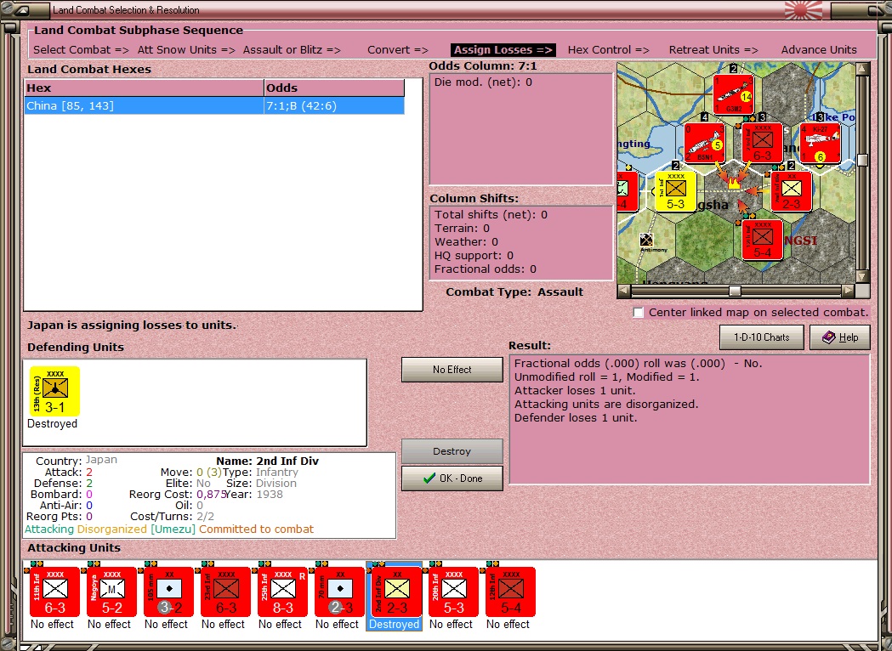The width and height of the screenshot is (892, 651).
Task: Select the 12th Inf 5-4 attacker counter
Action: tap(510, 592)
